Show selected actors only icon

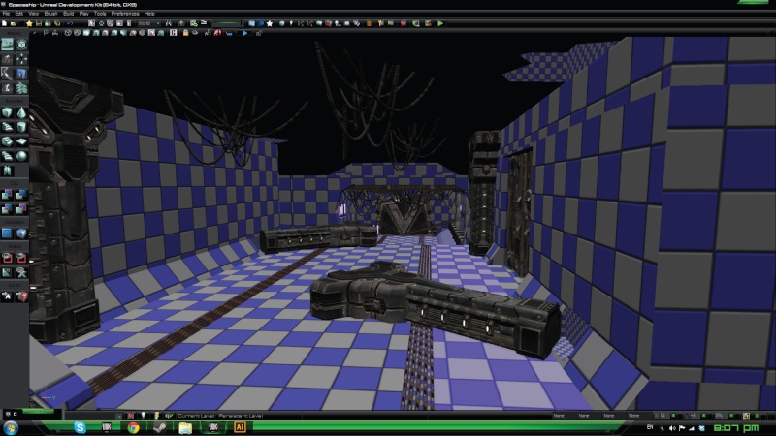tap(7, 258)
